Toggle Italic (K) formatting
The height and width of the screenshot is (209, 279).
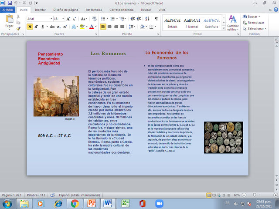(x=36, y=27)
